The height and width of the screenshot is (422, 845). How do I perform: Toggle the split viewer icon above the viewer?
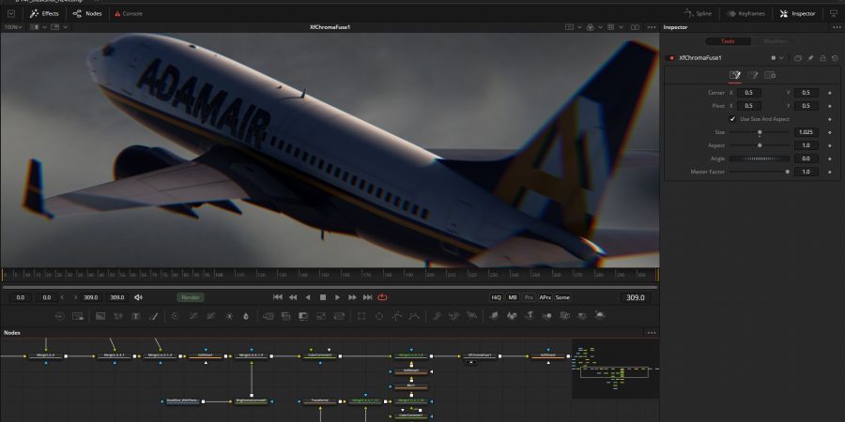(636, 27)
